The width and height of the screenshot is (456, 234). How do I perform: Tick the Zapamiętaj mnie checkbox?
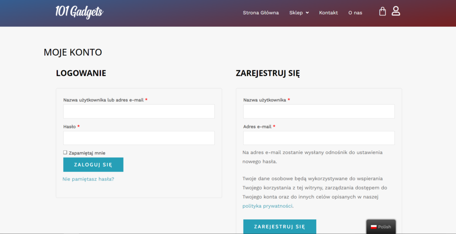click(x=65, y=153)
